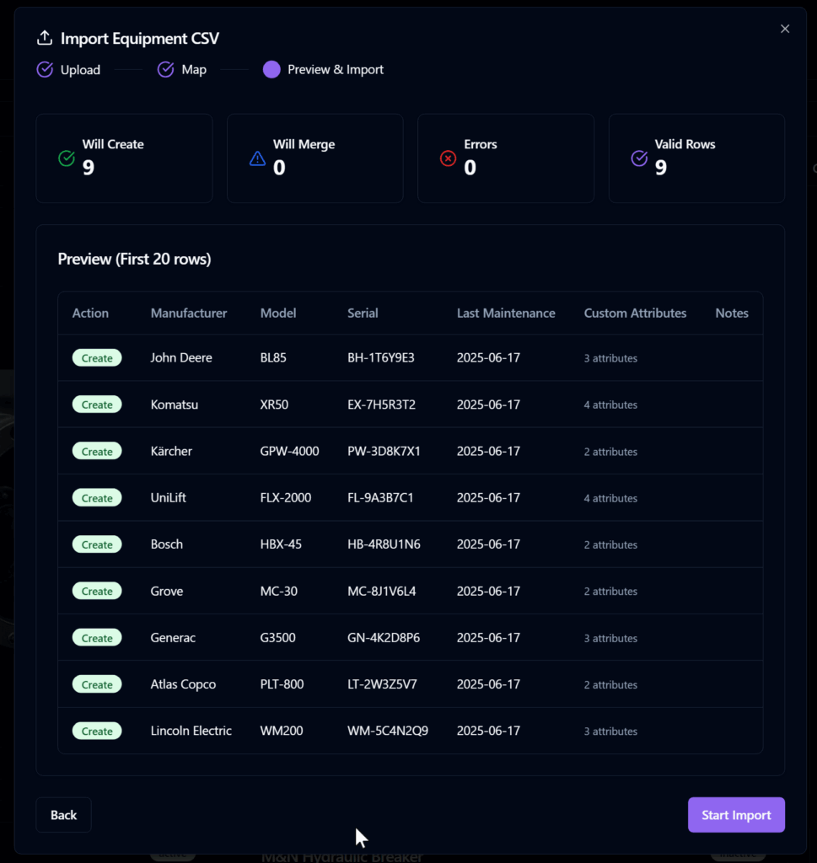Open the 2 attributes entry for Kärcher

tap(610, 452)
